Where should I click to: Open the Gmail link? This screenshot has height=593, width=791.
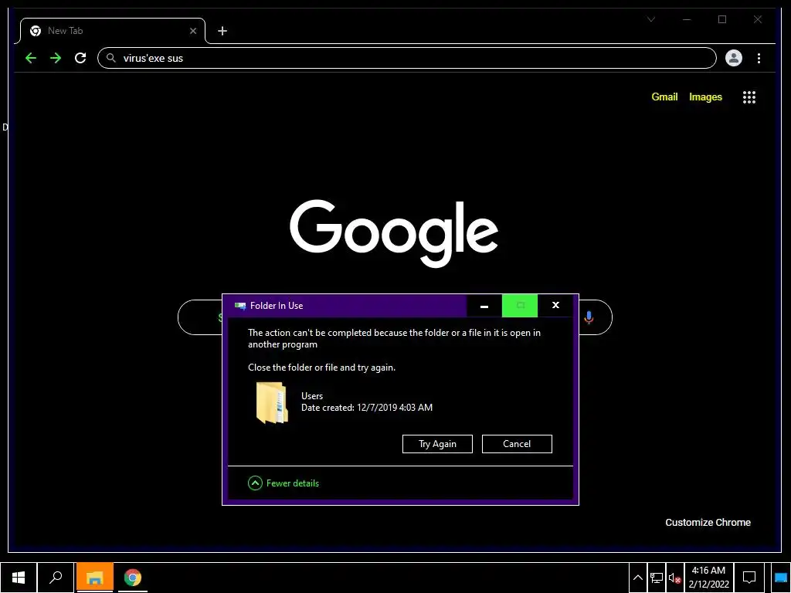pos(664,97)
